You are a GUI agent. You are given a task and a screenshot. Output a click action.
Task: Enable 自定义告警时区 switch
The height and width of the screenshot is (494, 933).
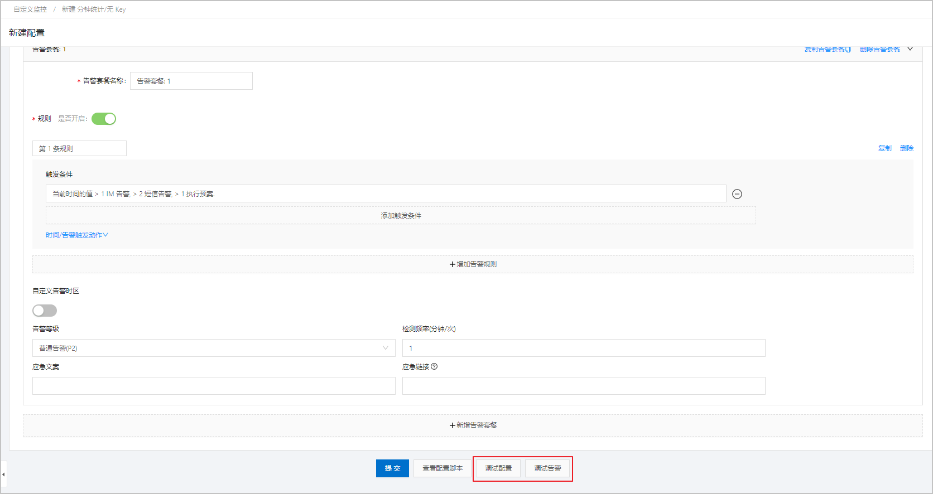(45, 311)
